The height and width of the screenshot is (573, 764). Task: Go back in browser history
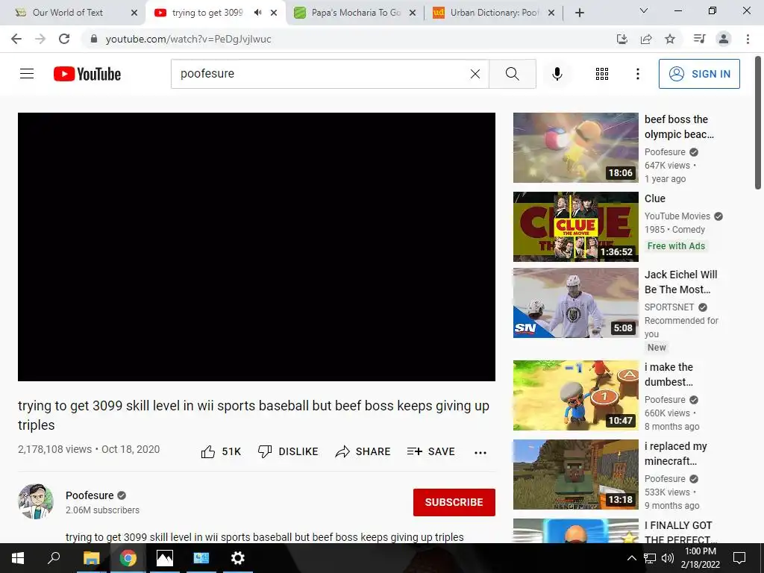tap(16, 39)
